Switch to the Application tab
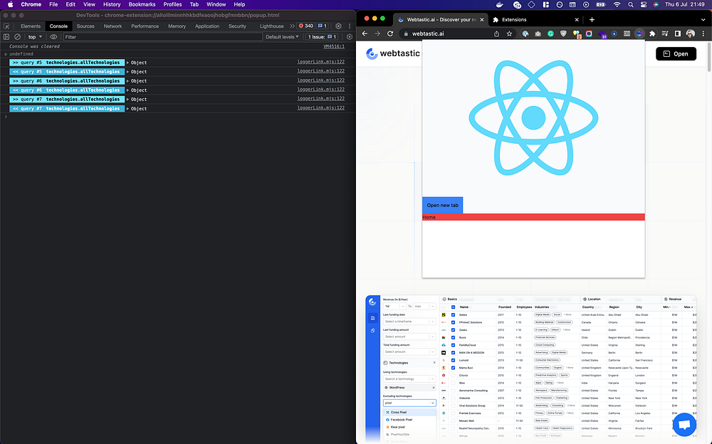The width and height of the screenshot is (712, 444). [207, 26]
